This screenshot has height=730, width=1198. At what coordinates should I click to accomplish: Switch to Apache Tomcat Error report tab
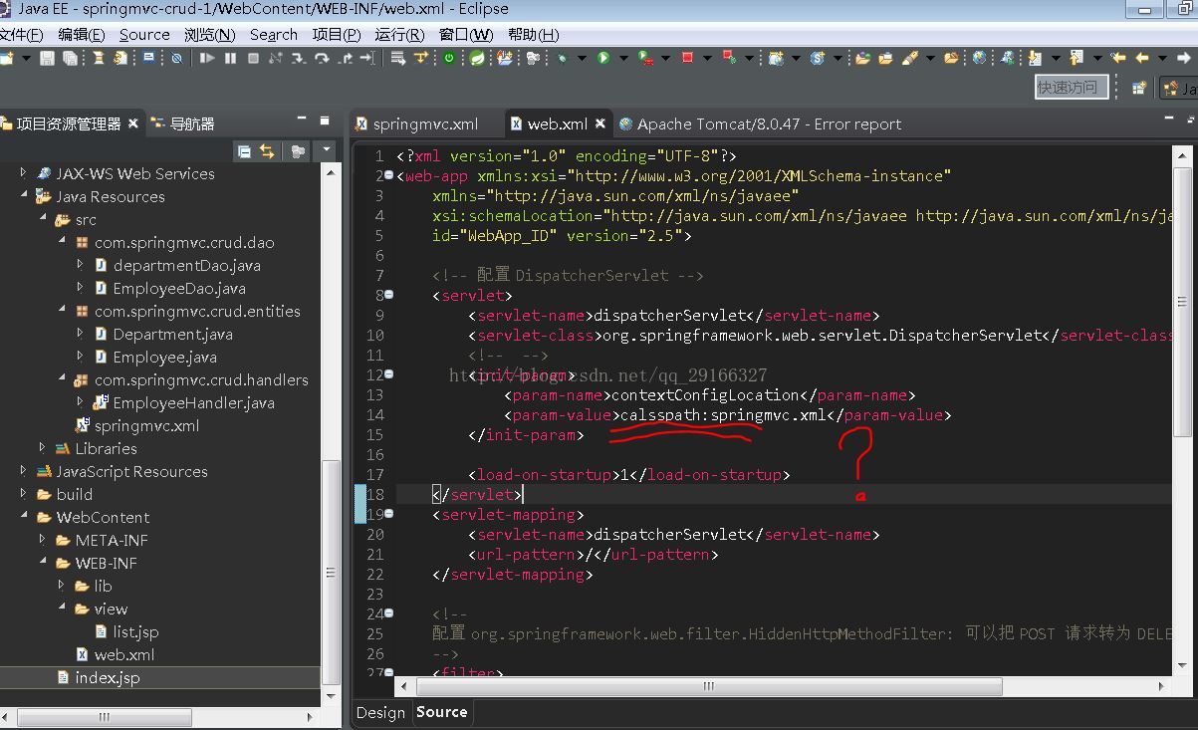click(x=760, y=123)
